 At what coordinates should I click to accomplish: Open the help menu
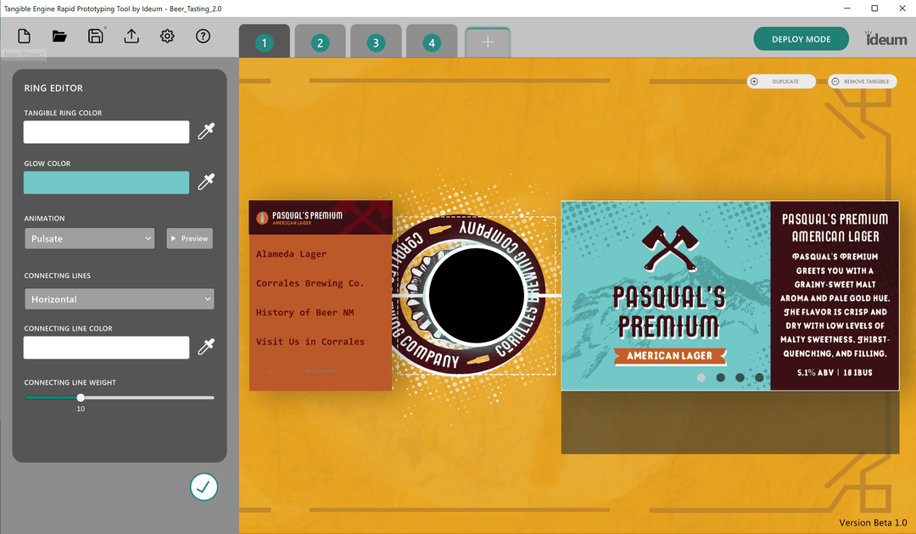point(203,36)
